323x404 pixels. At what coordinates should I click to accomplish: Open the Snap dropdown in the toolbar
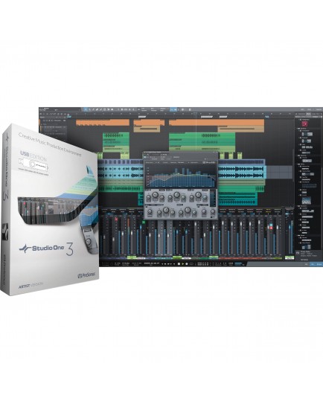[162, 109]
